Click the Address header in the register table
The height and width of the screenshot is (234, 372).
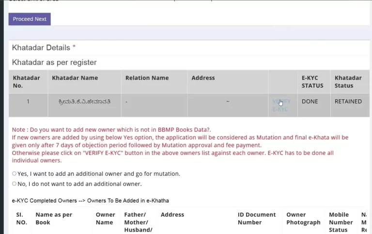[203, 78]
